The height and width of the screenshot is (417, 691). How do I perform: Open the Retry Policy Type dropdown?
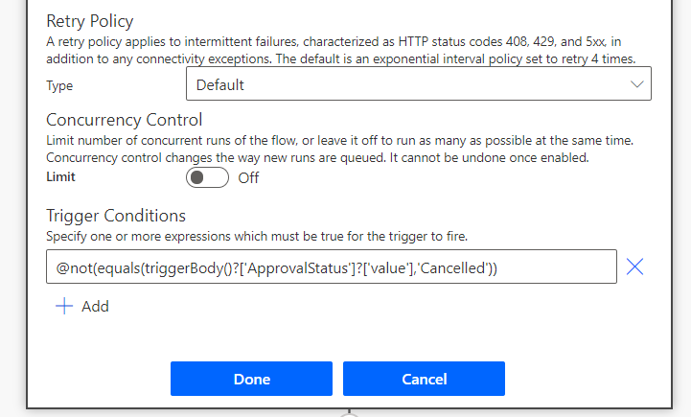pyautogui.click(x=418, y=84)
